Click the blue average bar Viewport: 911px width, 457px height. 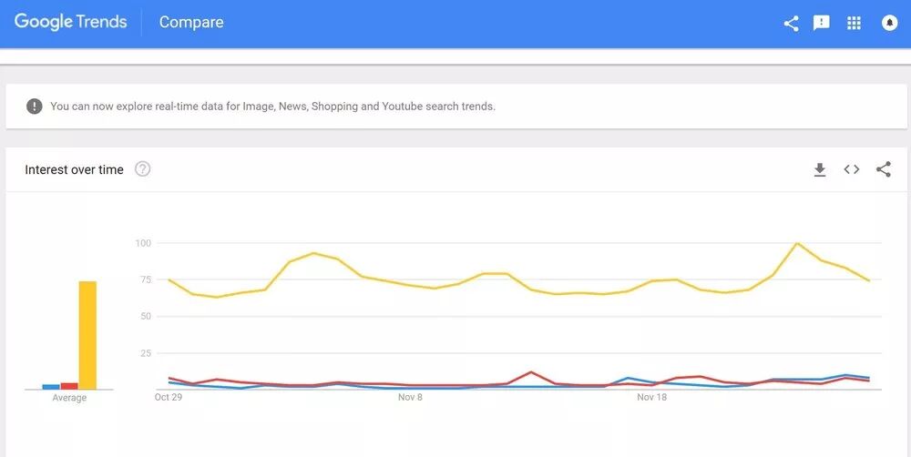[51, 387]
